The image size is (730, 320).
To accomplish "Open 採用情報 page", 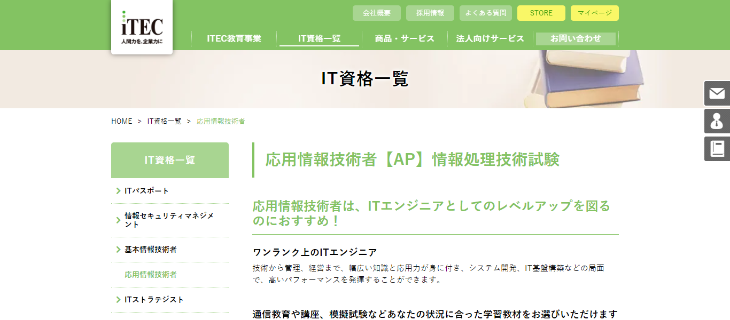I will click(430, 13).
